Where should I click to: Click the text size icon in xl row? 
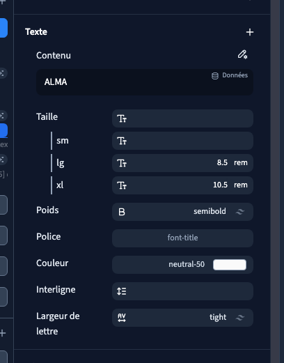122,185
